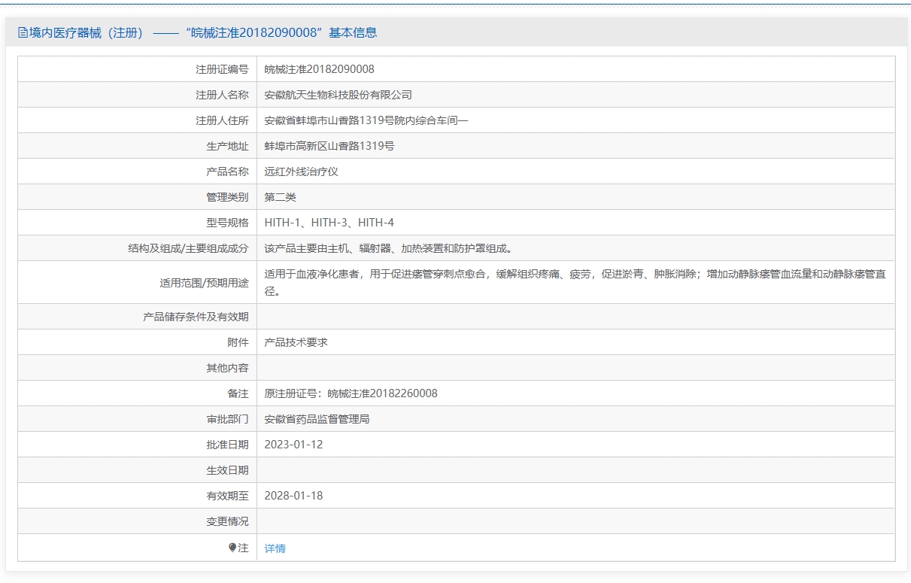Click registrant address 安徽省蚌埠市山香路1319号院内综合车间一

point(366,120)
